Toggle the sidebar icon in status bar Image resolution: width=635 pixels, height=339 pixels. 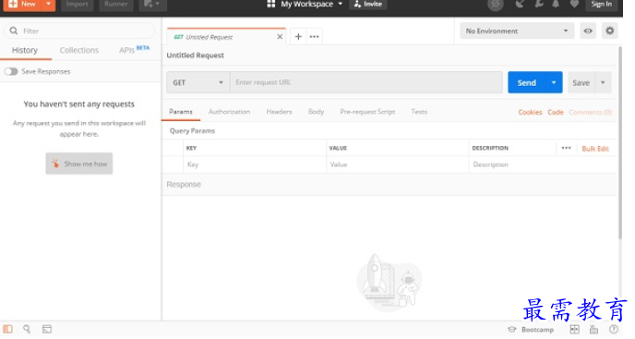click(x=7, y=329)
